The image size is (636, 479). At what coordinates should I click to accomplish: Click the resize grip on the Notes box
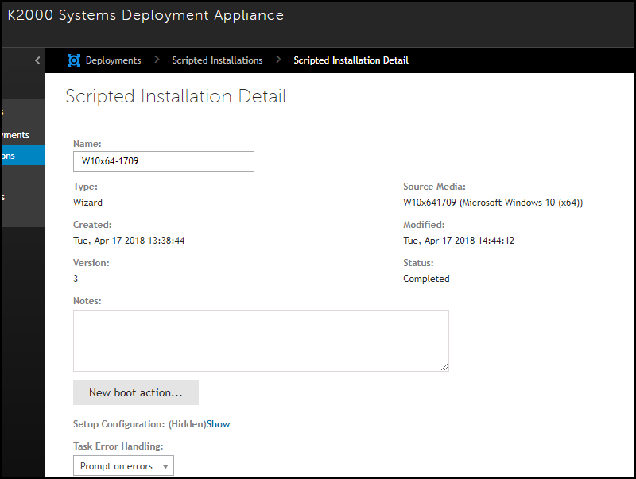tap(445, 365)
